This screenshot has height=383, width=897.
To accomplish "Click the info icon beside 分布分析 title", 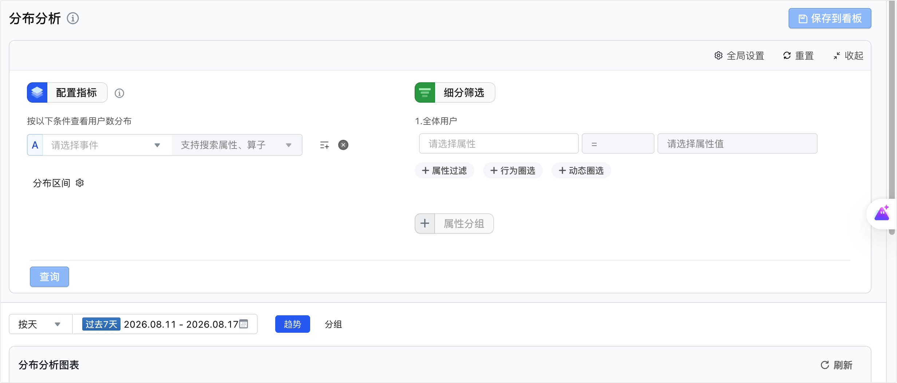I will coord(73,18).
